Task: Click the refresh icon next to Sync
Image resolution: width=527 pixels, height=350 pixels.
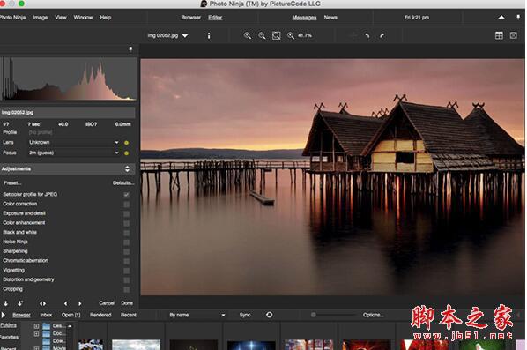Action: pos(269,315)
